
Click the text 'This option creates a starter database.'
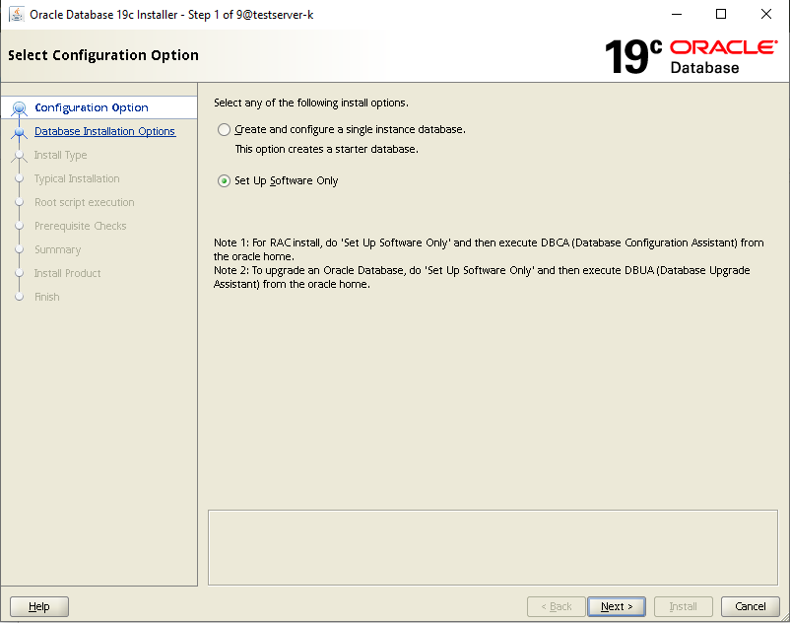pyautogui.click(x=326, y=149)
